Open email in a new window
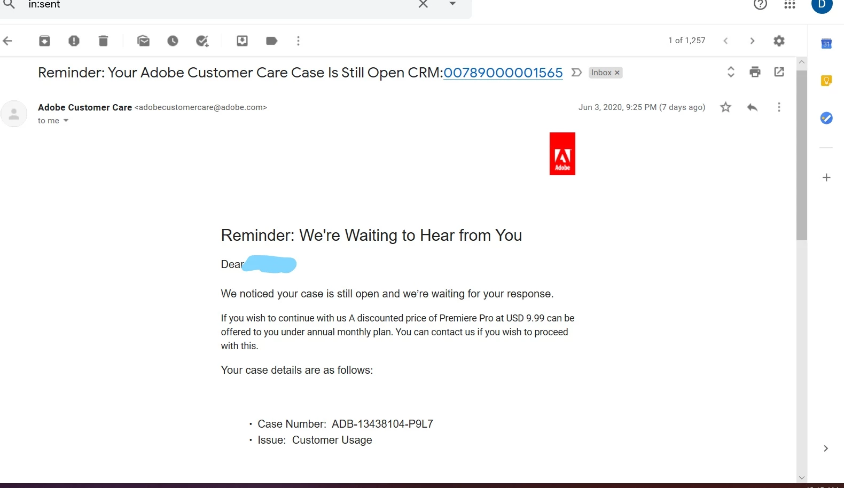Screen dimensions: 844x488 click(x=779, y=72)
